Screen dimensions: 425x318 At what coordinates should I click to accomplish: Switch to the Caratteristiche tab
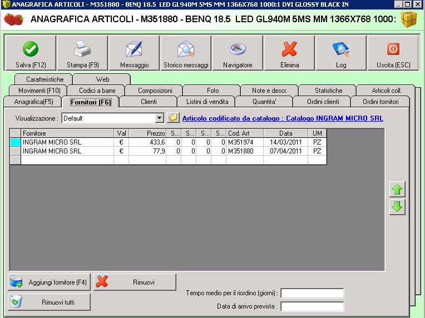[x=45, y=79]
